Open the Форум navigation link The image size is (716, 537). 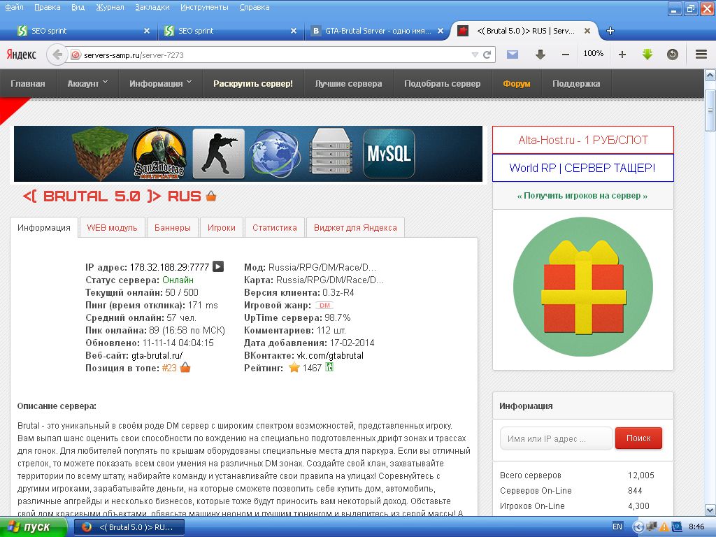click(x=517, y=84)
